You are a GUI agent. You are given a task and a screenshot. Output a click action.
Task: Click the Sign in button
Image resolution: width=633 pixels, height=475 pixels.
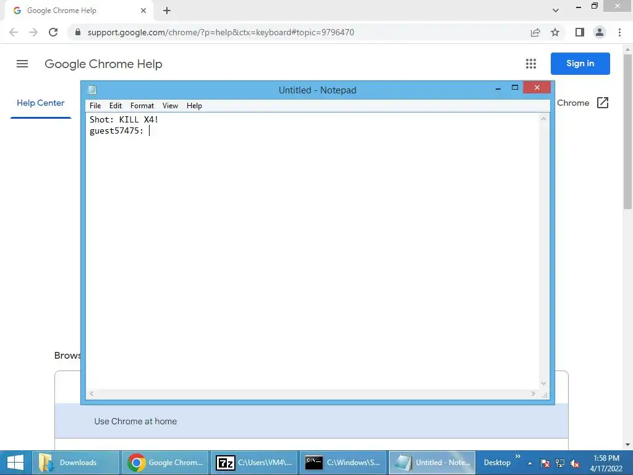tap(580, 64)
